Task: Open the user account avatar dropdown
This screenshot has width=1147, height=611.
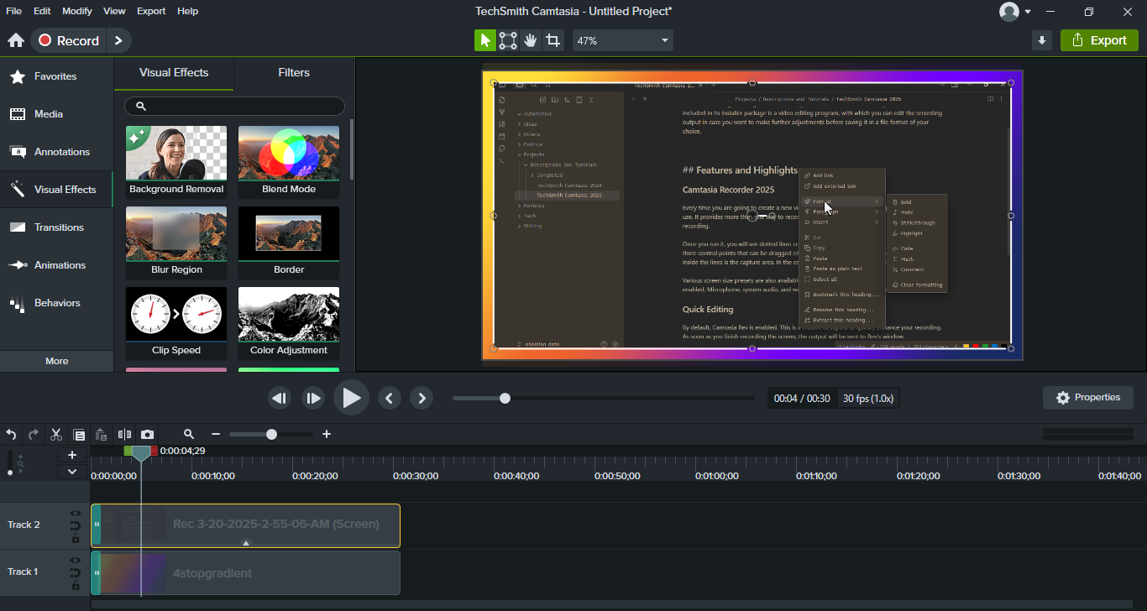Action: (x=1016, y=11)
